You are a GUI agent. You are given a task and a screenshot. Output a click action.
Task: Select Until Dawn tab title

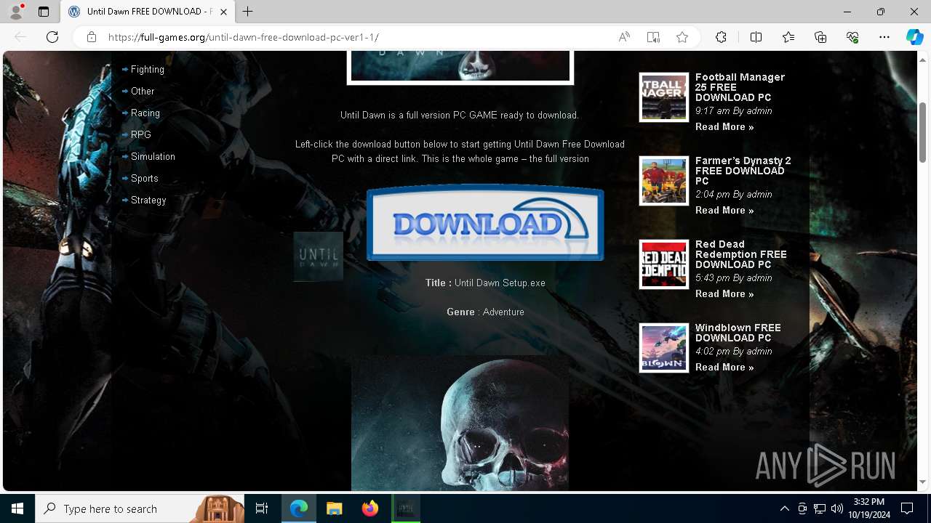[x=149, y=12]
